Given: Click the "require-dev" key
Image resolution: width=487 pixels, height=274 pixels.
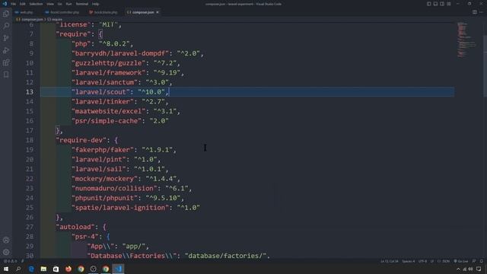Looking at the screenshot, I should 81,140.
